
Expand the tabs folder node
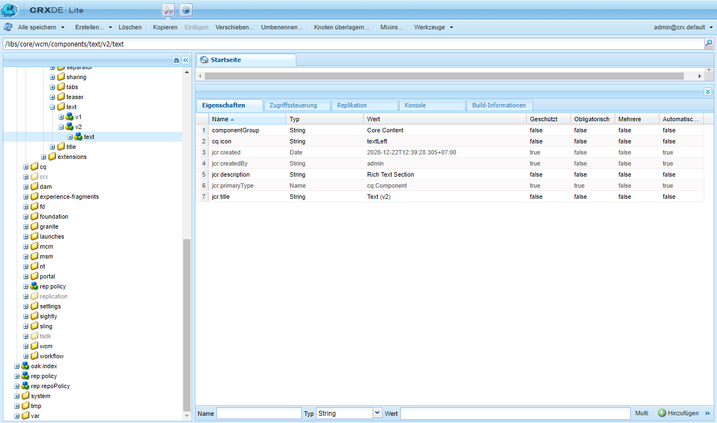pyautogui.click(x=53, y=87)
